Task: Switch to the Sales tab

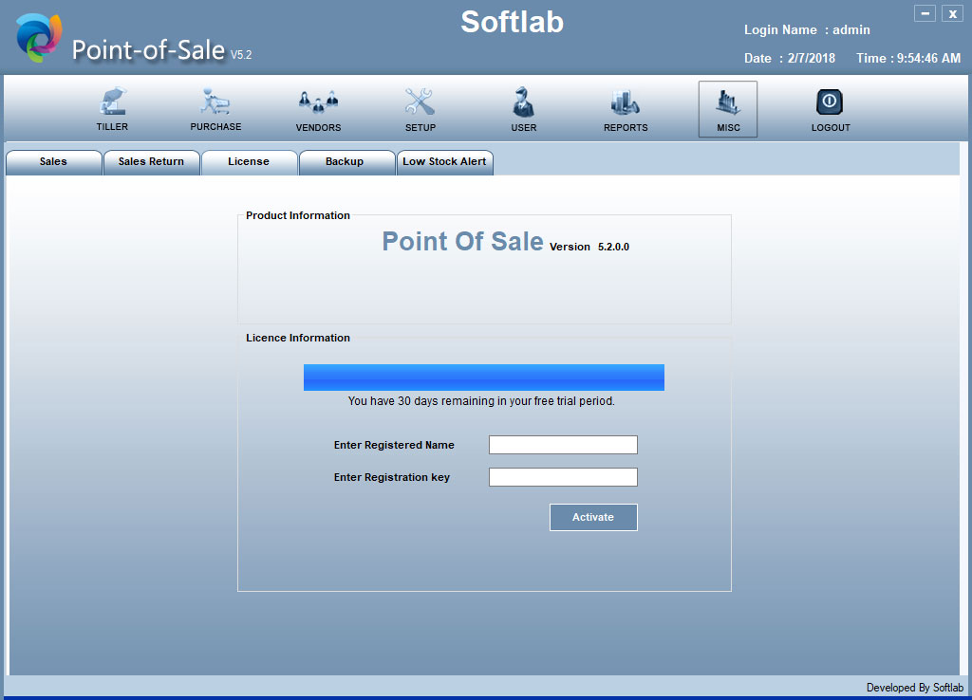Action: click(53, 162)
